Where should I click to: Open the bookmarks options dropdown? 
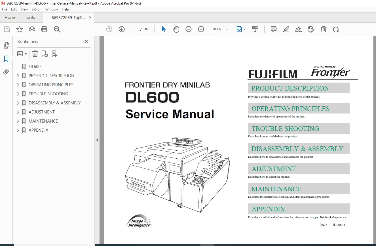pyautogui.click(x=22, y=54)
